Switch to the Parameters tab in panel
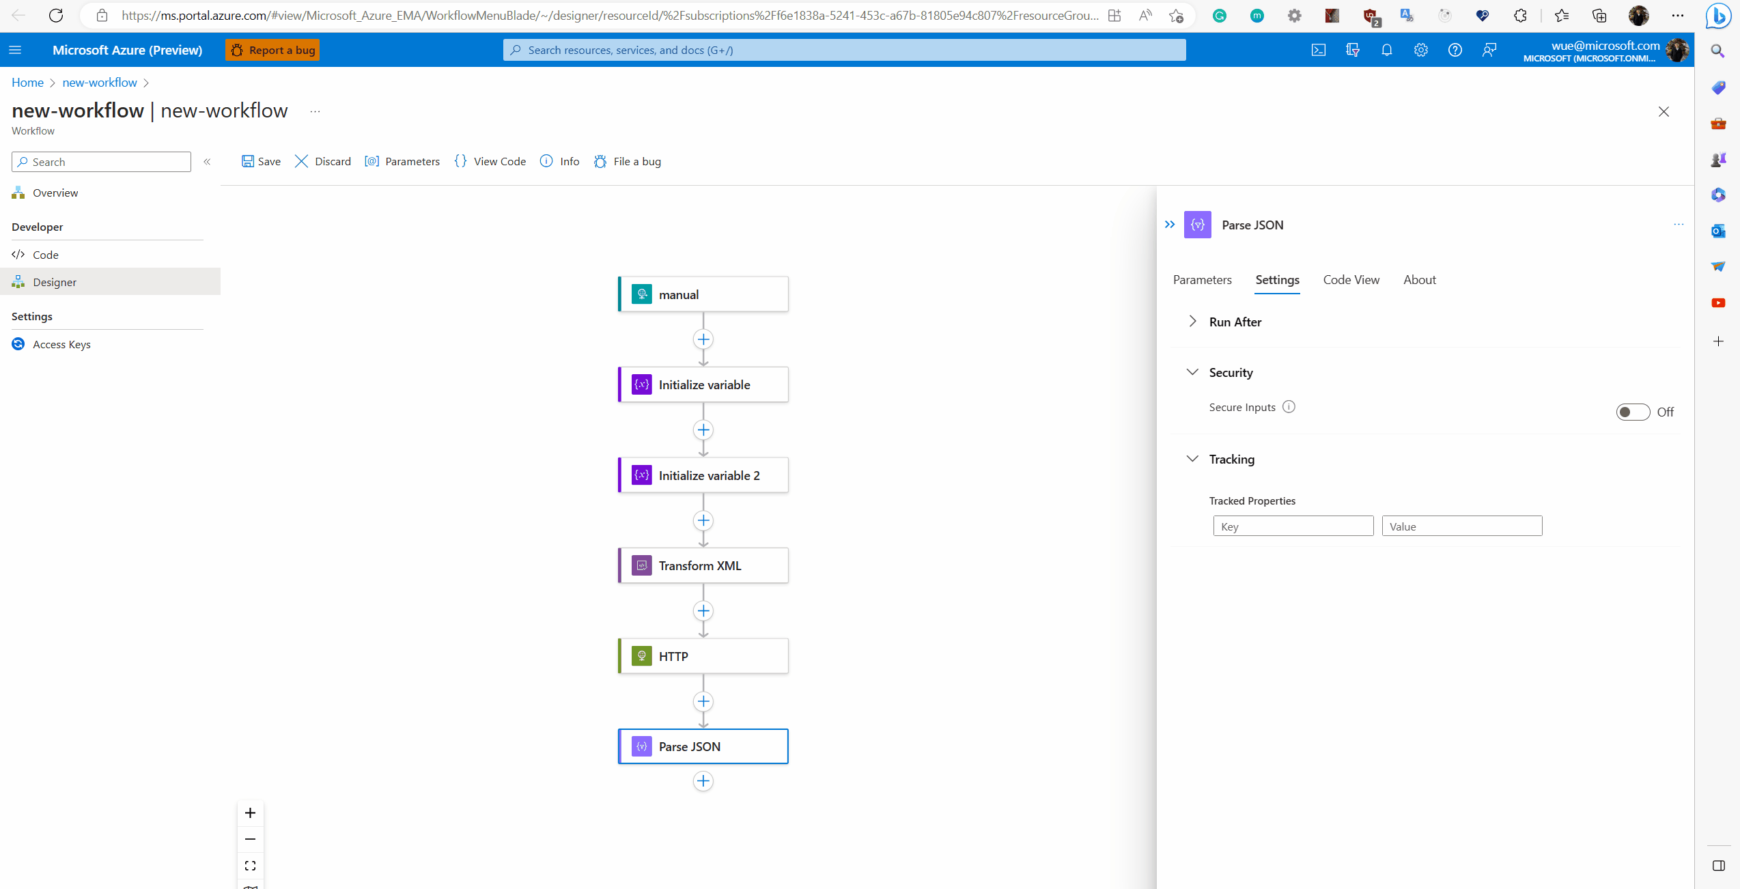The width and height of the screenshot is (1740, 889). tap(1202, 279)
